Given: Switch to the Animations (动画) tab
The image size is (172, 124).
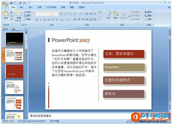Looking at the screenshot, I should [39, 7].
